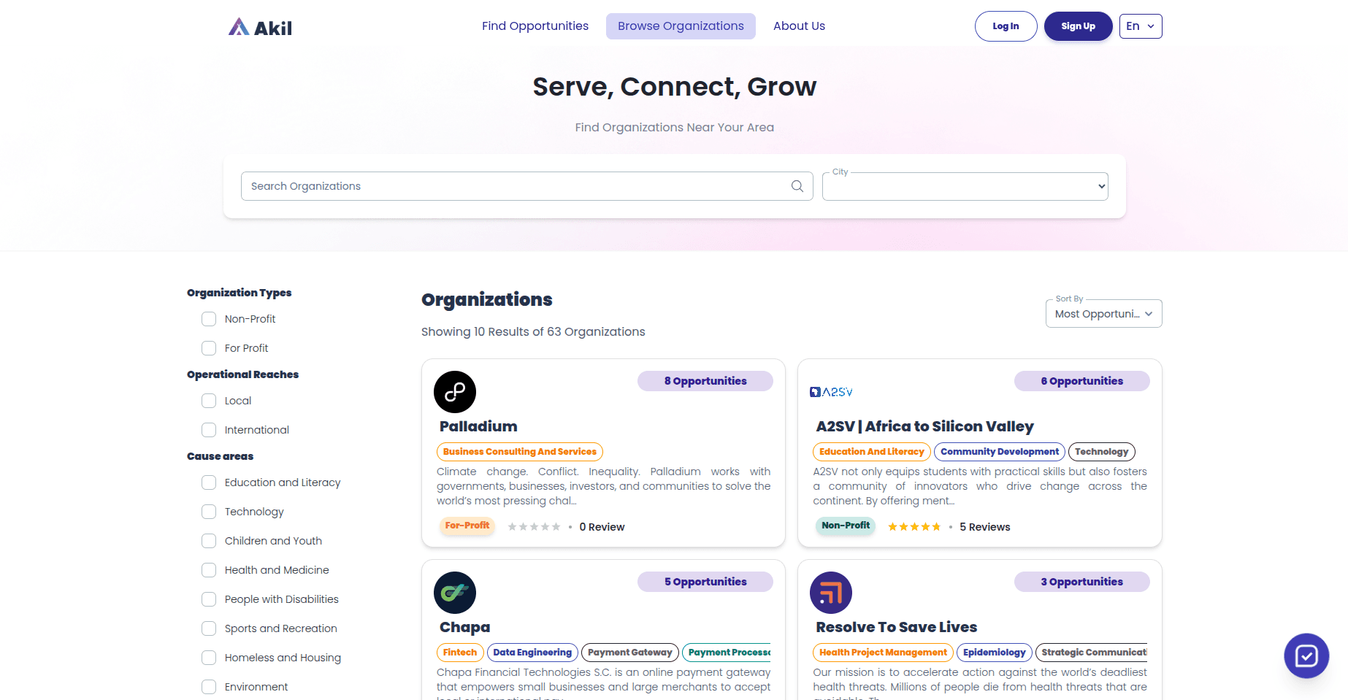Enable Education and Literacy cause filter

point(209,482)
